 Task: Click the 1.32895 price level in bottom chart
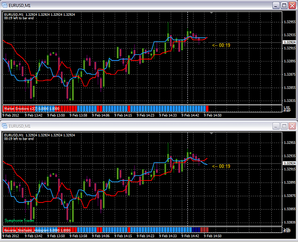[x=290, y=182]
